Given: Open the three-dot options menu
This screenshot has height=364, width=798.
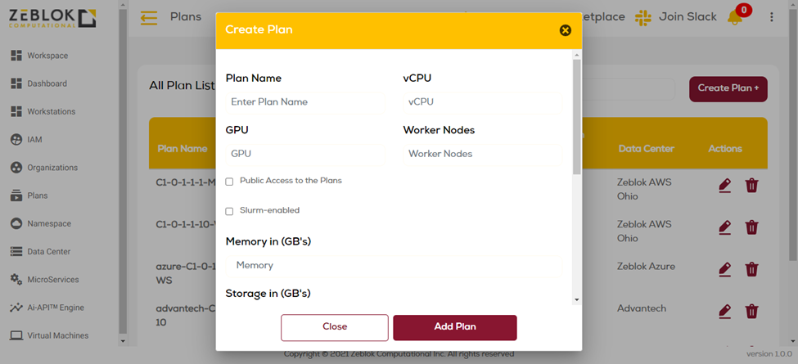Looking at the screenshot, I should 771,17.
